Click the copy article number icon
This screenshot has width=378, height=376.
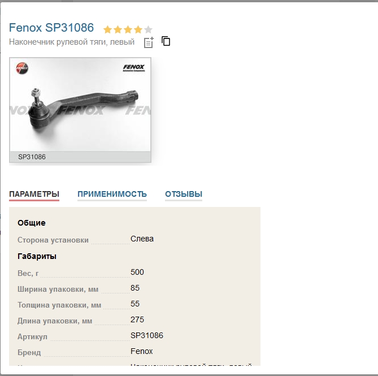tap(166, 41)
